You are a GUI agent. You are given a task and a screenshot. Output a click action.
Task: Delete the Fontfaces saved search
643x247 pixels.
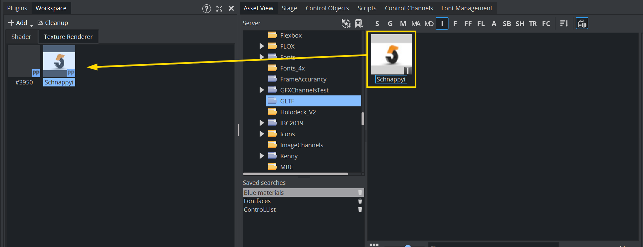pyautogui.click(x=360, y=201)
